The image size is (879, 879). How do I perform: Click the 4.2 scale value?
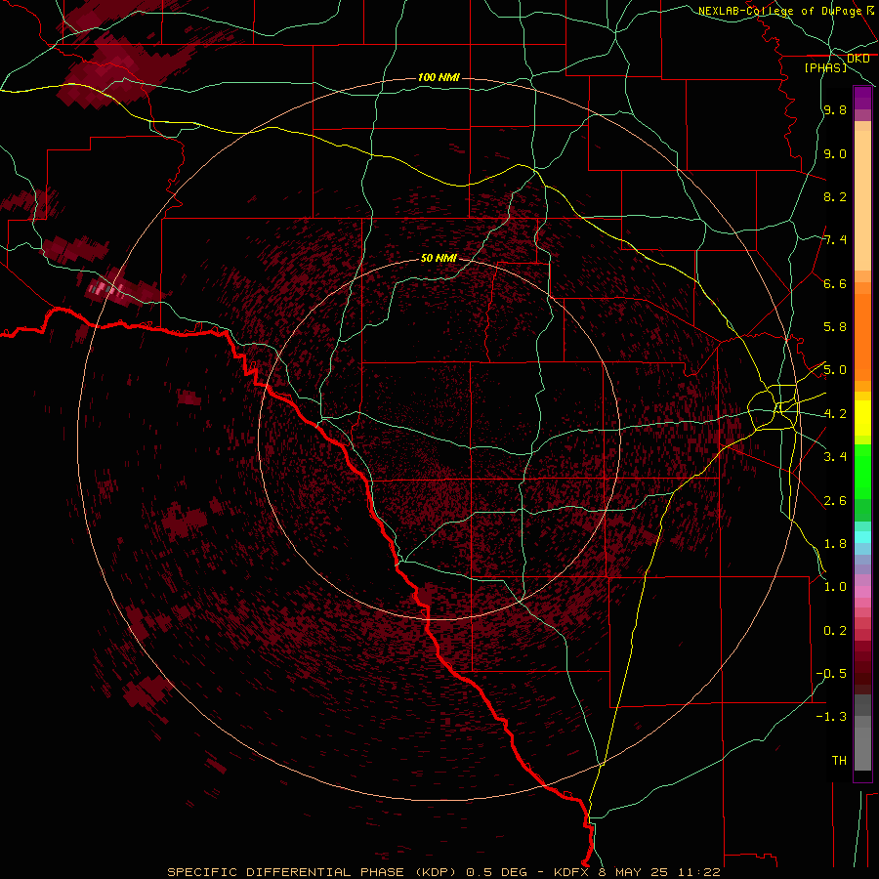[835, 414]
